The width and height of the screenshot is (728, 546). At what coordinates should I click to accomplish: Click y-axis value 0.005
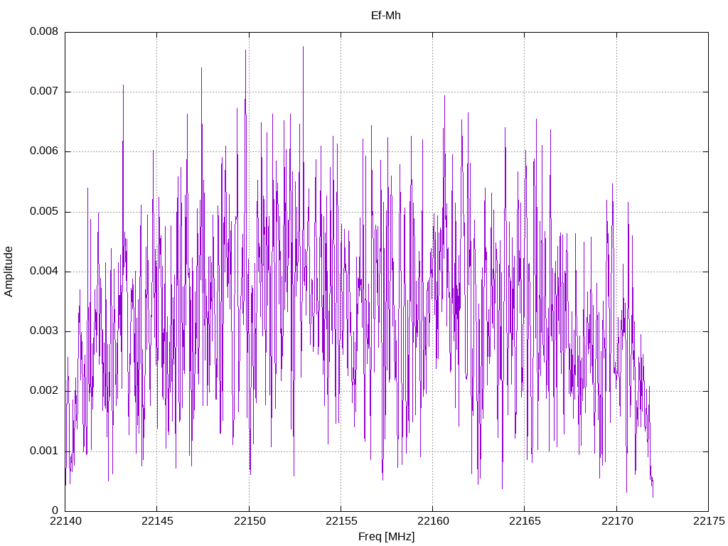[x=44, y=212]
